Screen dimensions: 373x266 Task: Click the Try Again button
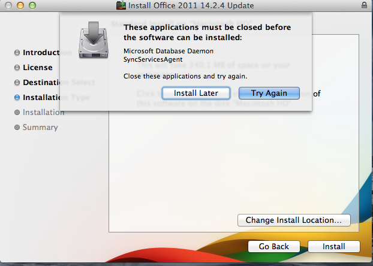pos(269,93)
